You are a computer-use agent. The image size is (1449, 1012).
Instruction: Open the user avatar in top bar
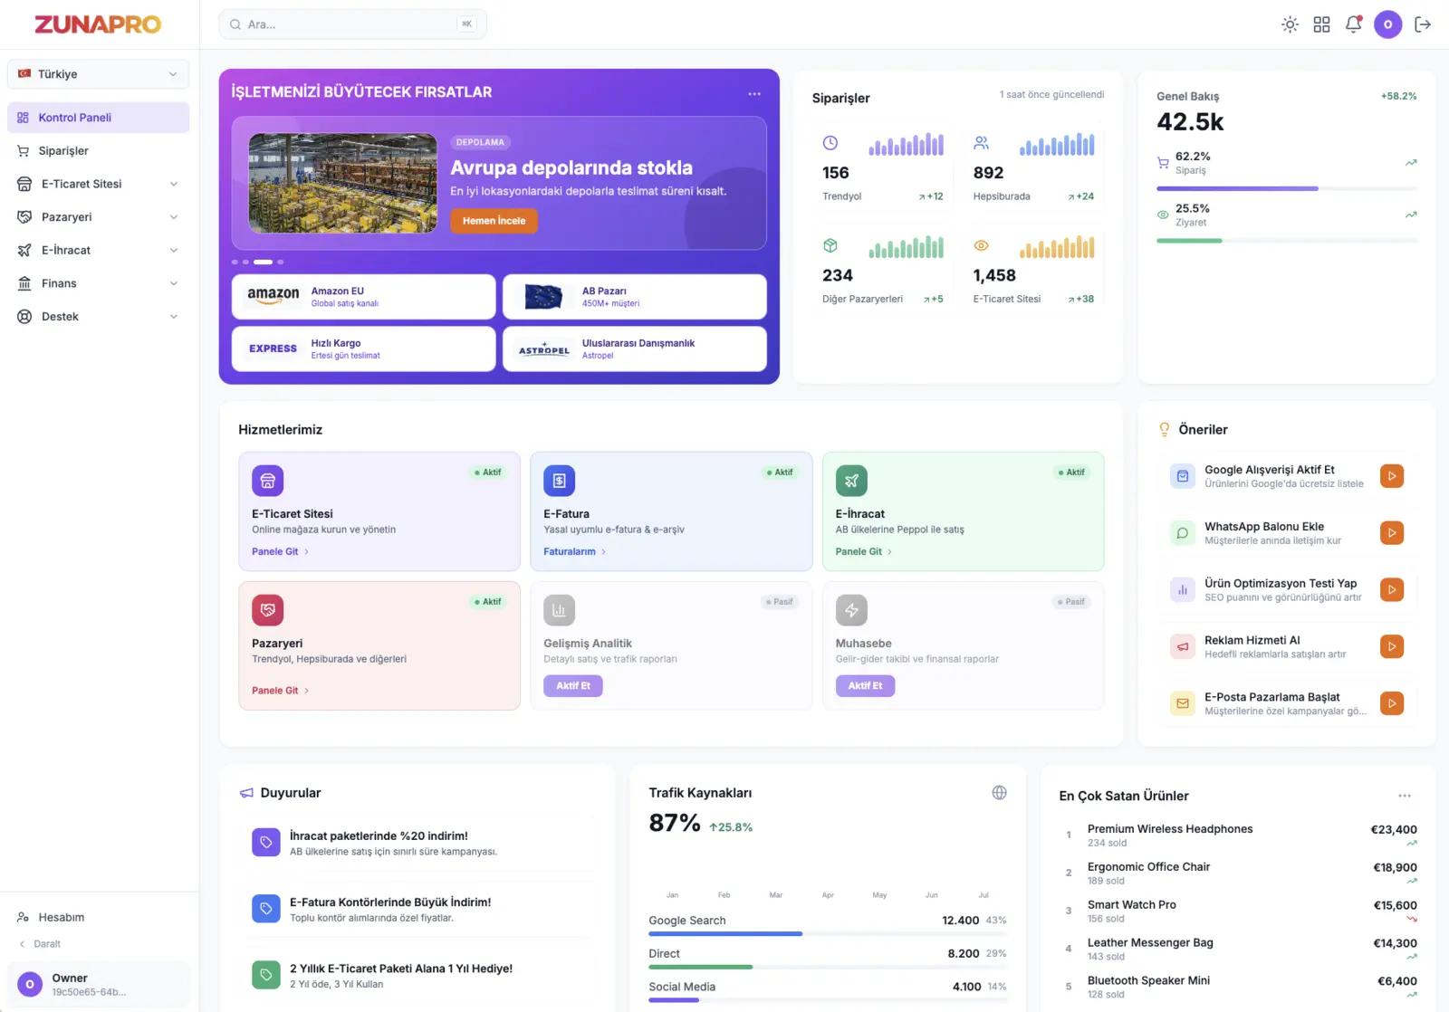(x=1387, y=24)
